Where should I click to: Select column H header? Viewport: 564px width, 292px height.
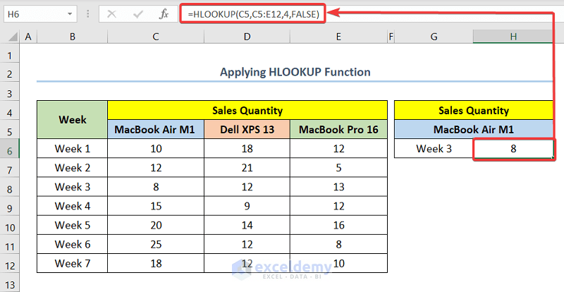coord(513,37)
